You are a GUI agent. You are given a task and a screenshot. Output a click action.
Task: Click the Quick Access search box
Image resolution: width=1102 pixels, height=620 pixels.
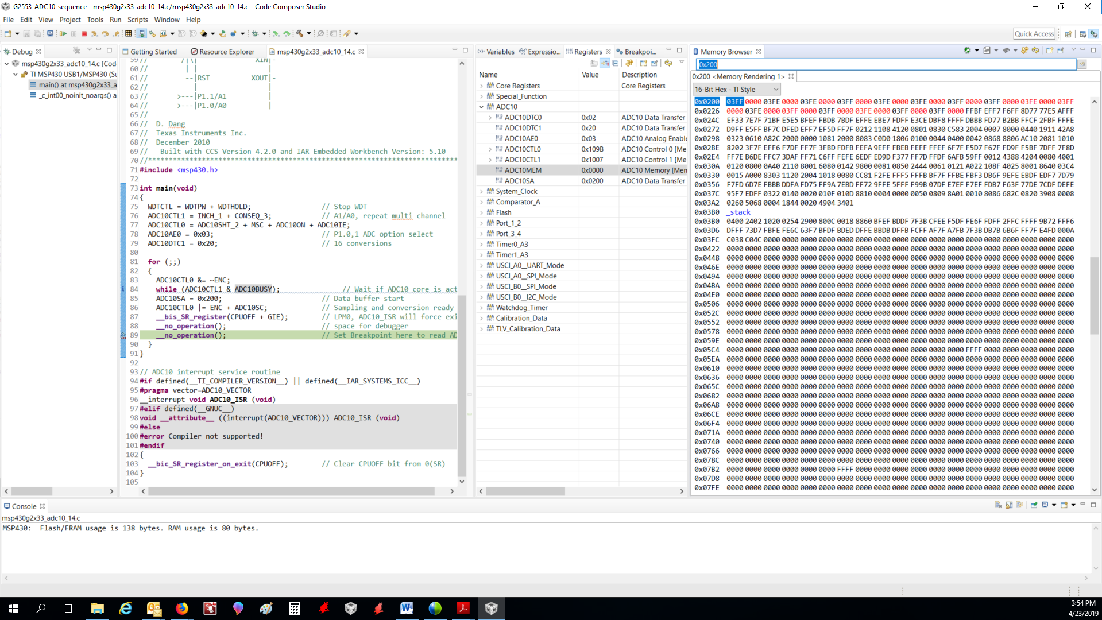click(x=1034, y=34)
